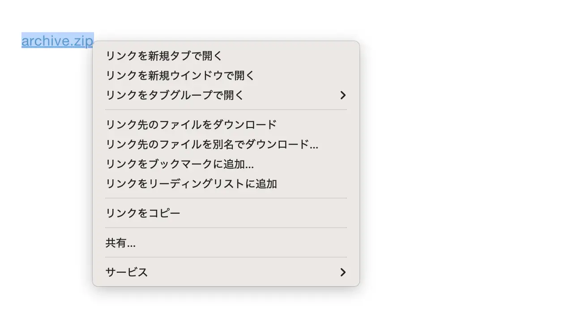Add archive.zip link to Reading List

click(191, 184)
